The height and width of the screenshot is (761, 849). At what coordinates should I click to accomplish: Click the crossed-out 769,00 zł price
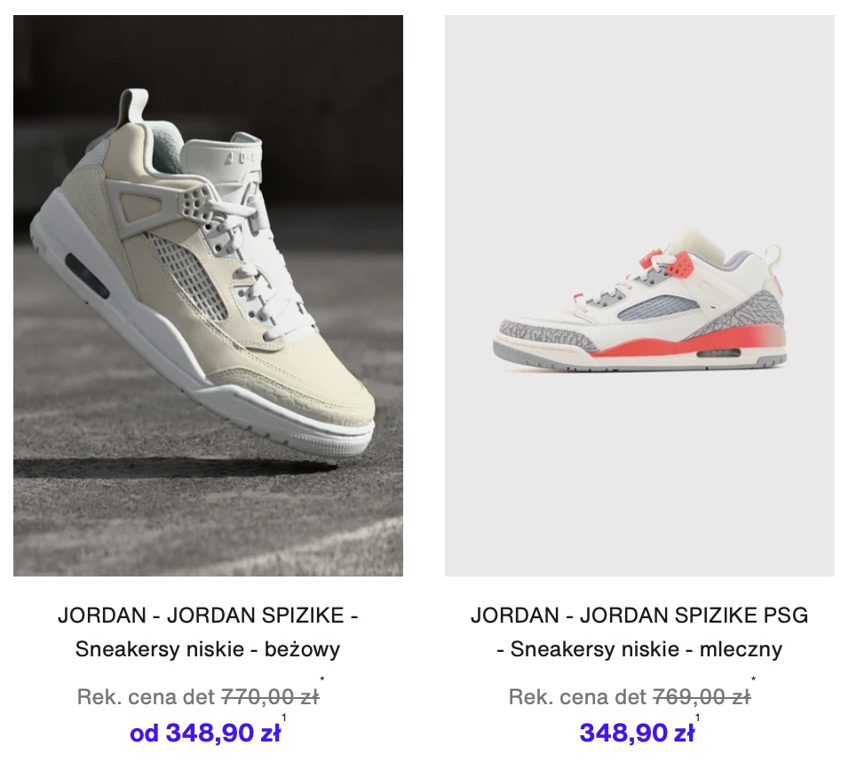[702, 697]
